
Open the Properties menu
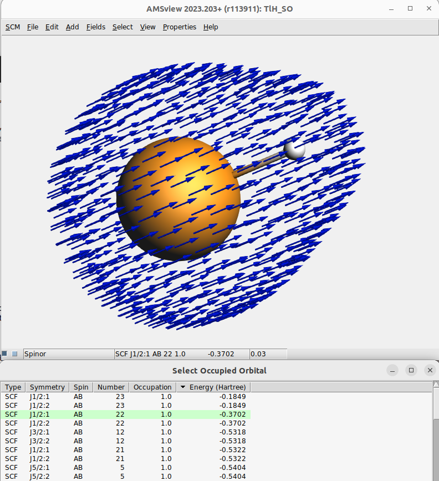click(179, 27)
